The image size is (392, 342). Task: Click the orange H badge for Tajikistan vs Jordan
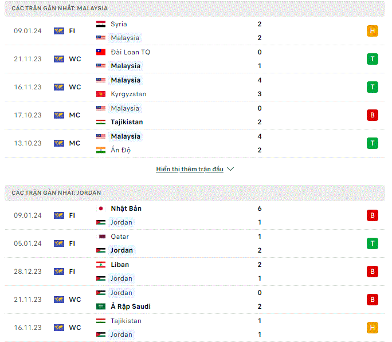(373, 328)
